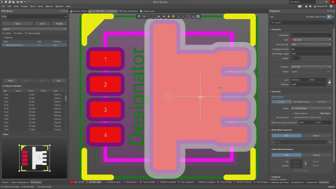Click the Properties panel filter icon
This screenshot has width=336, height=189.
pos(329,16)
